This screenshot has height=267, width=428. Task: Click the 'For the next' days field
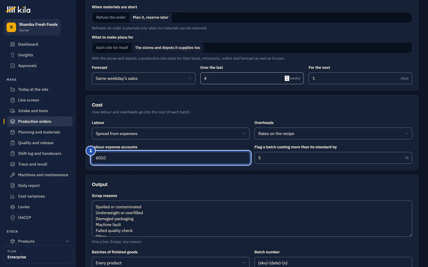click(360, 78)
